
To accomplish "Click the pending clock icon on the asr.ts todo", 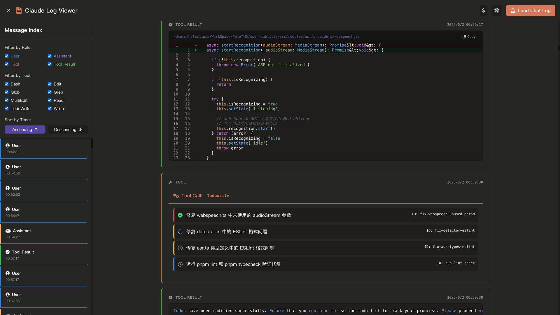I will [180, 248].
